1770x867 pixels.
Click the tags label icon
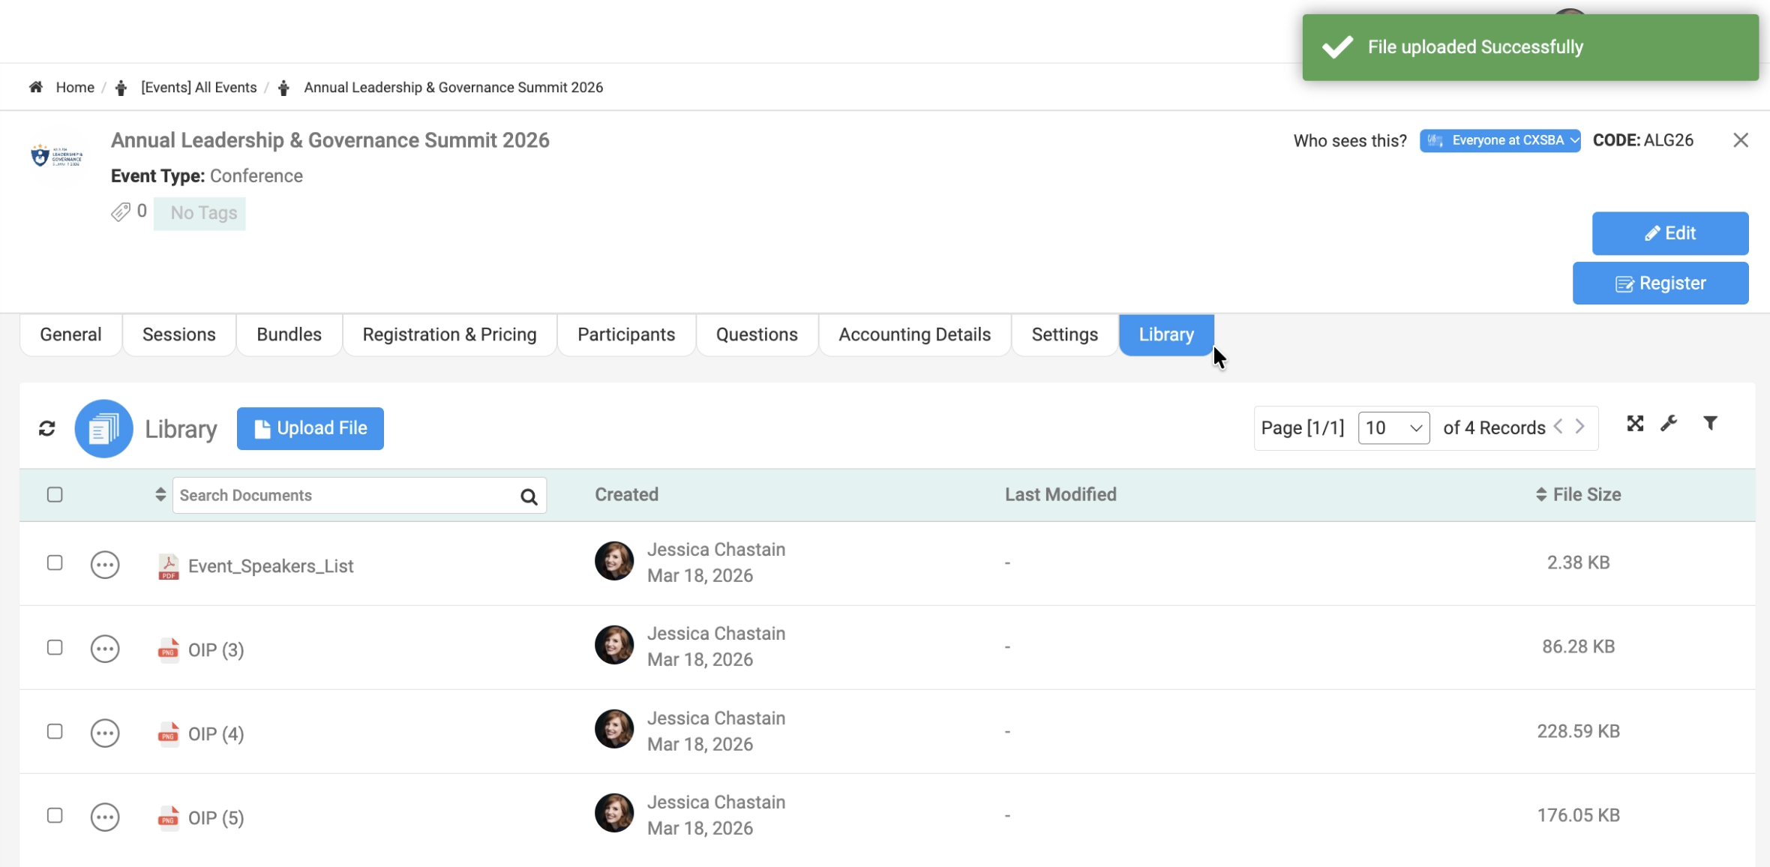pyautogui.click(x=120, y=212)
